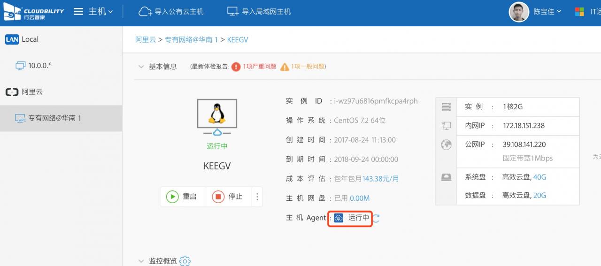Viewport: 601px width, 266px height.
Task: Click the blue Agent cloud icon
Action: [339, 218]
